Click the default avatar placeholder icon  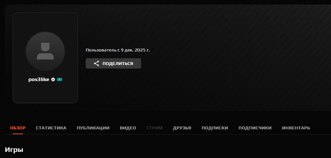(x=45, y=51)
